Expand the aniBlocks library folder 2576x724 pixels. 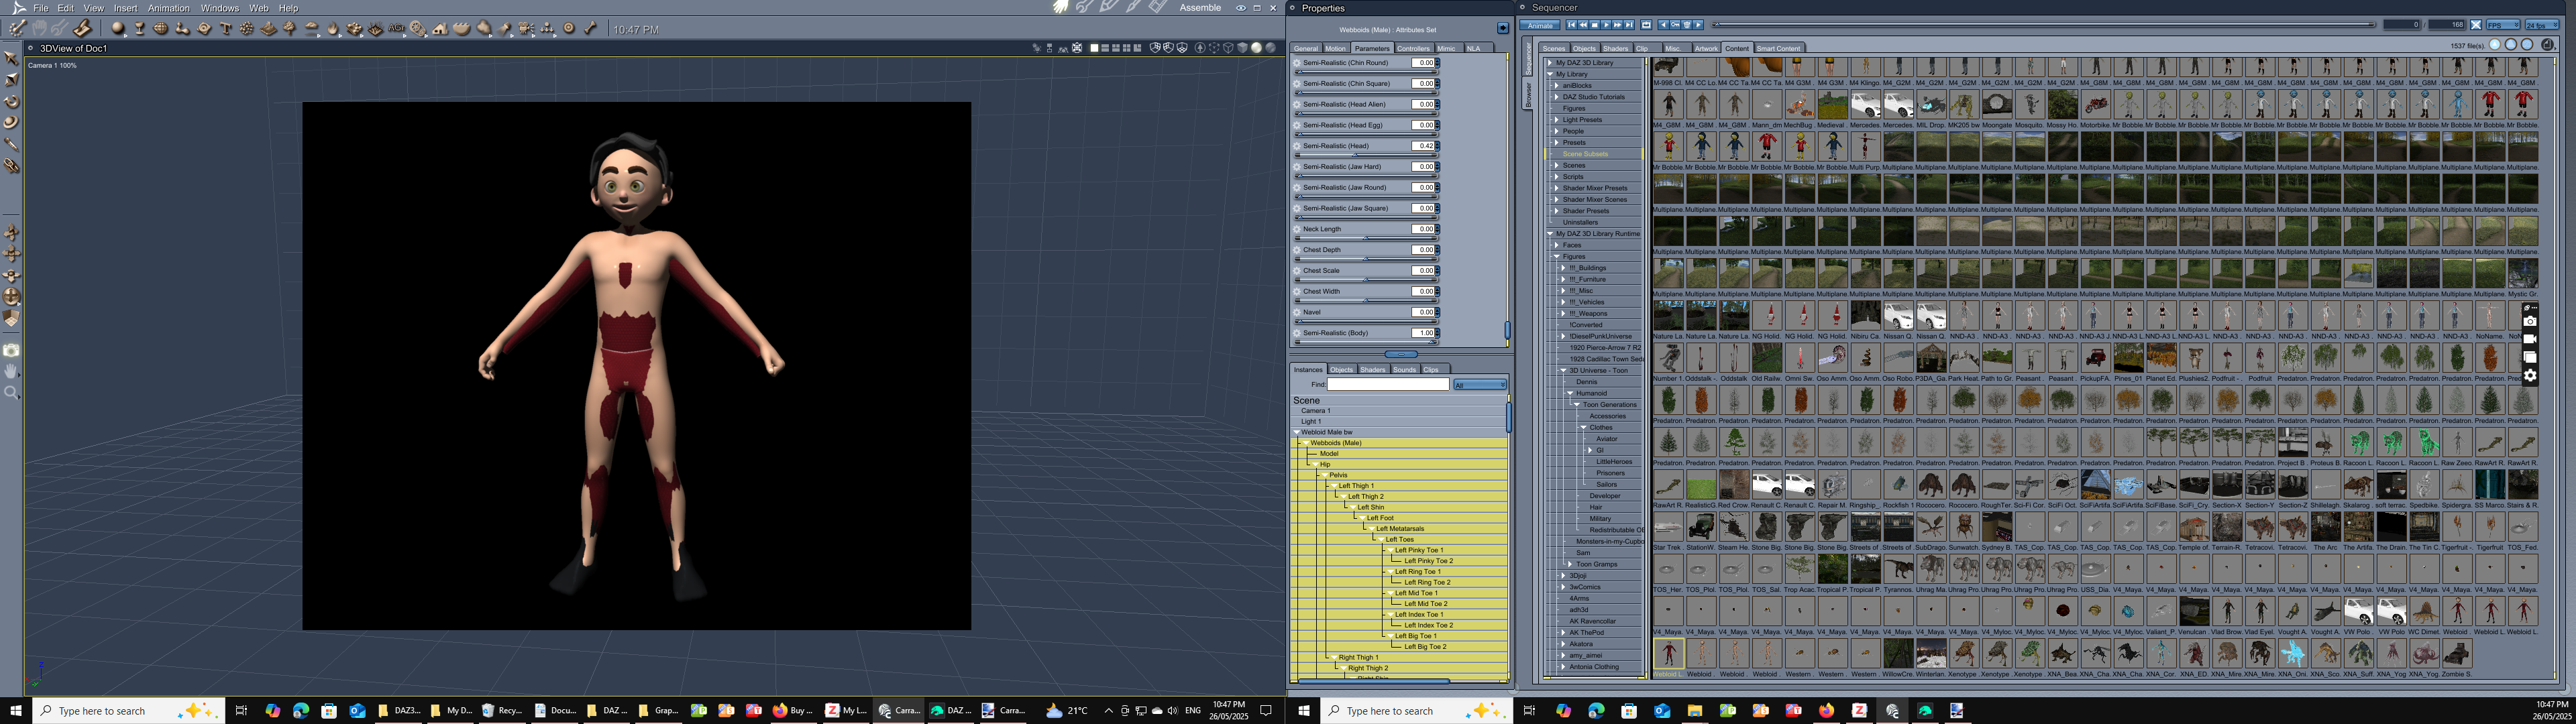1556,86
